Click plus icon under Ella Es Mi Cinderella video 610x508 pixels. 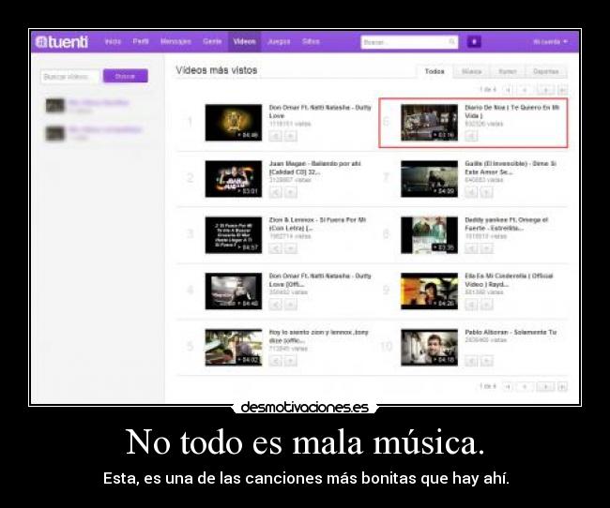coord(486,305)
